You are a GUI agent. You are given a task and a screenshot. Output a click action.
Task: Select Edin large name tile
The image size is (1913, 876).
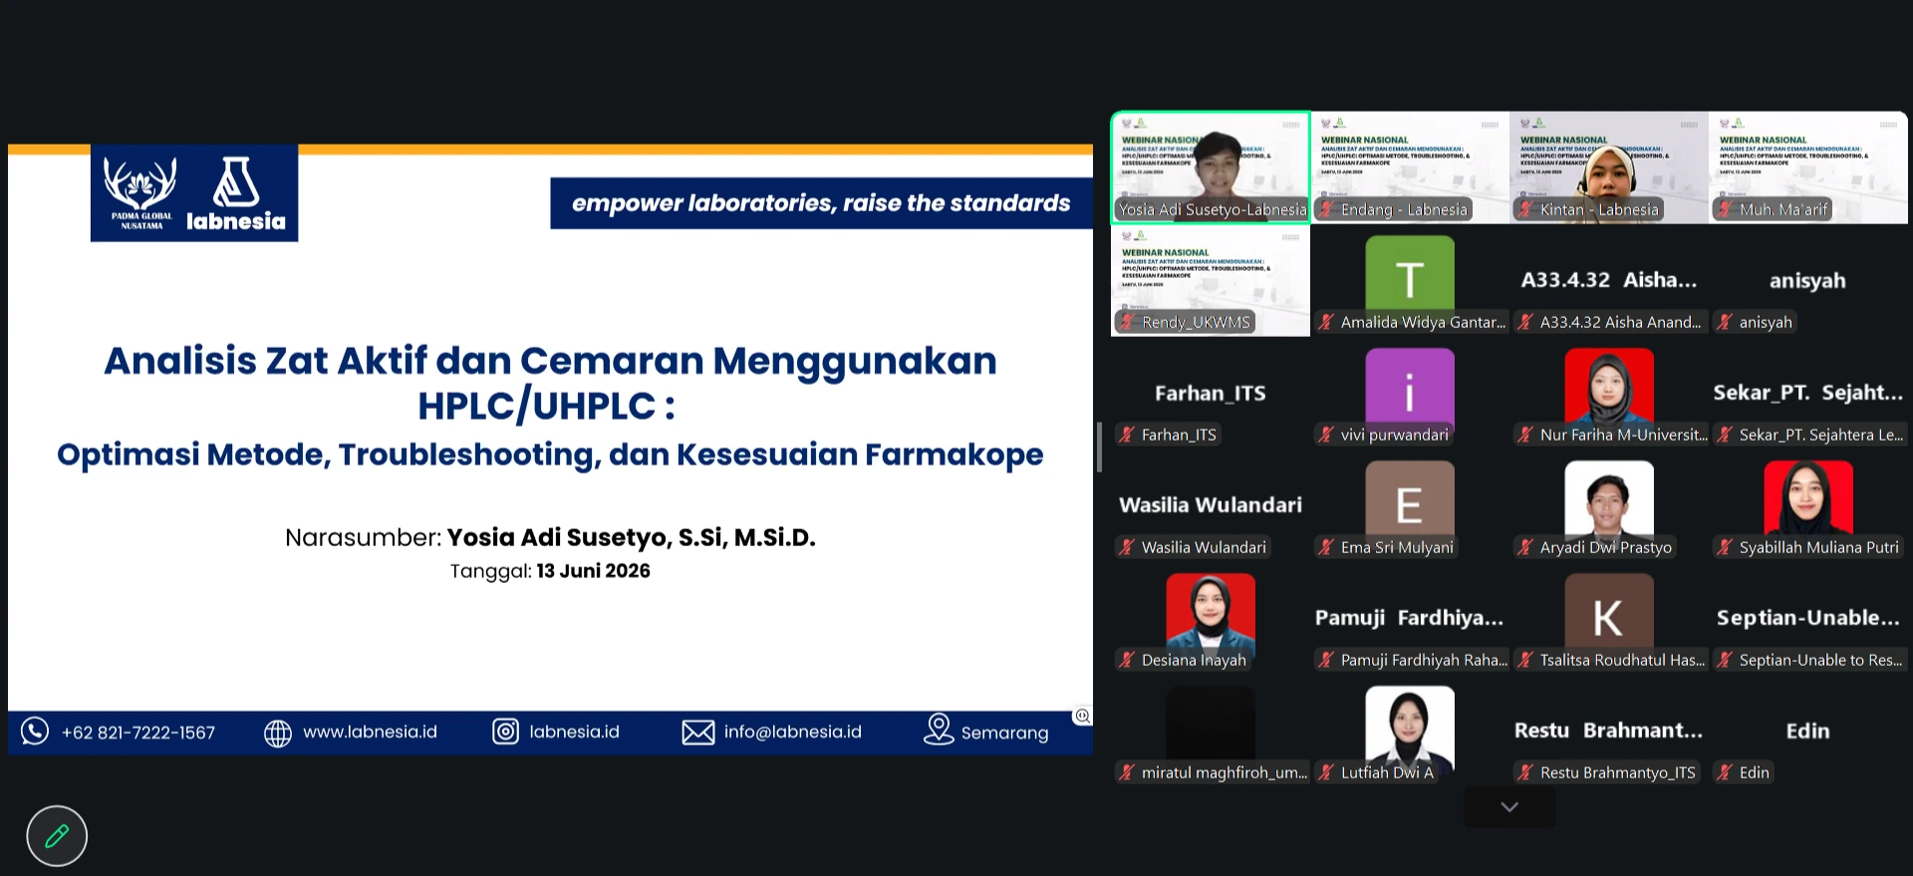(x=1808, y=730)
